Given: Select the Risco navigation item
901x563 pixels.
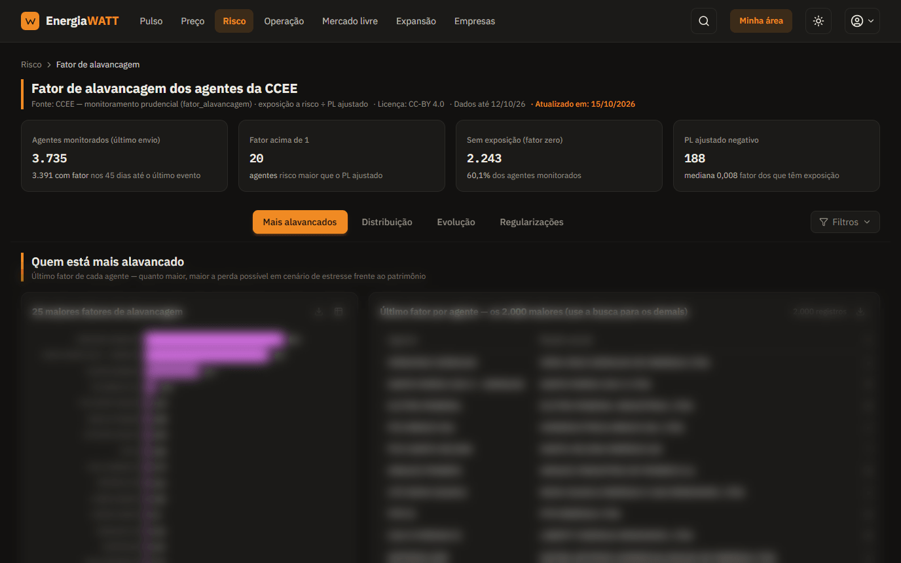Looking at the screenshot, I should pos(234,21).
